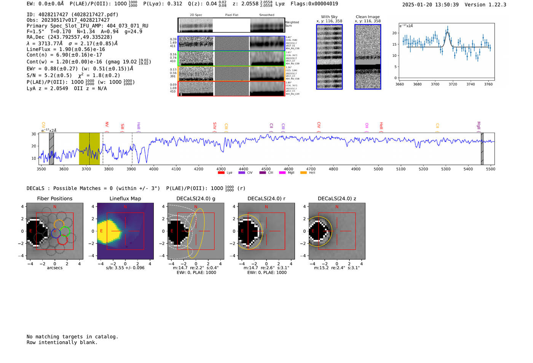The width and height of the screenshot is (533, 363).
Task: Click the green fiber circle in Fiber Positions
Action: [65, 231]
